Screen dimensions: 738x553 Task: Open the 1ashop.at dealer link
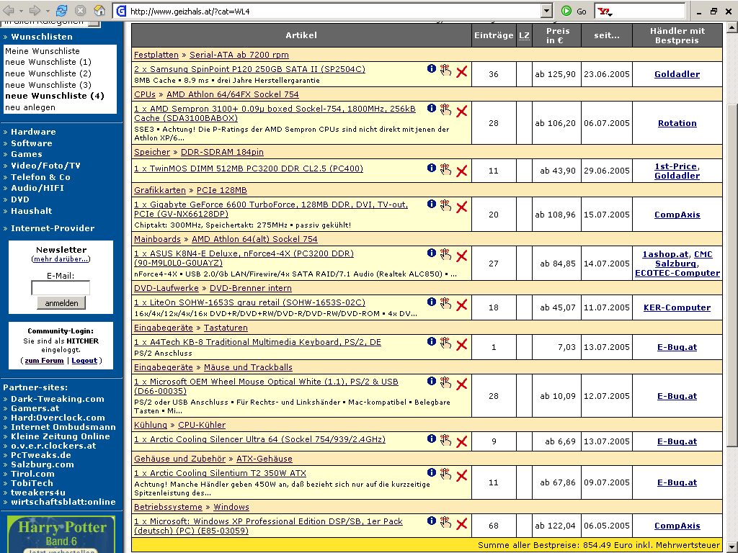665,254
